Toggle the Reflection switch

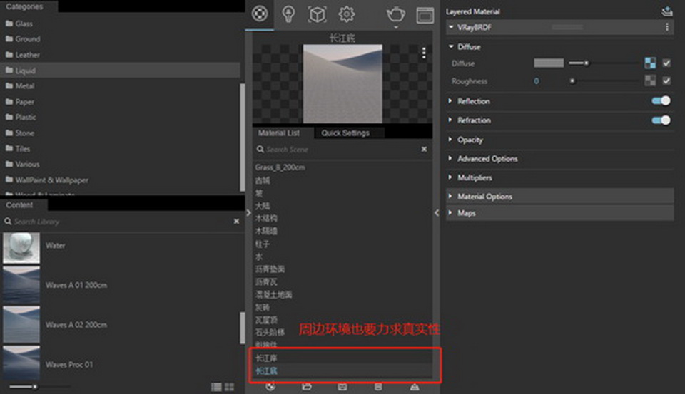pyautogui.click(x=661, y=101)
